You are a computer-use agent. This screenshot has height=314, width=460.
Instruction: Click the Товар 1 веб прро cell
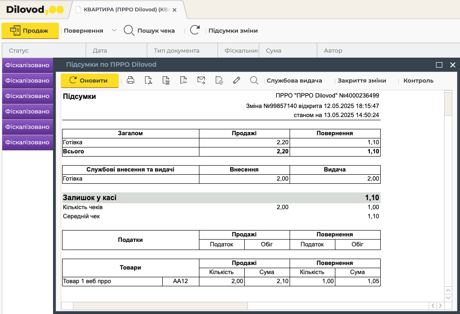(112, 281)
